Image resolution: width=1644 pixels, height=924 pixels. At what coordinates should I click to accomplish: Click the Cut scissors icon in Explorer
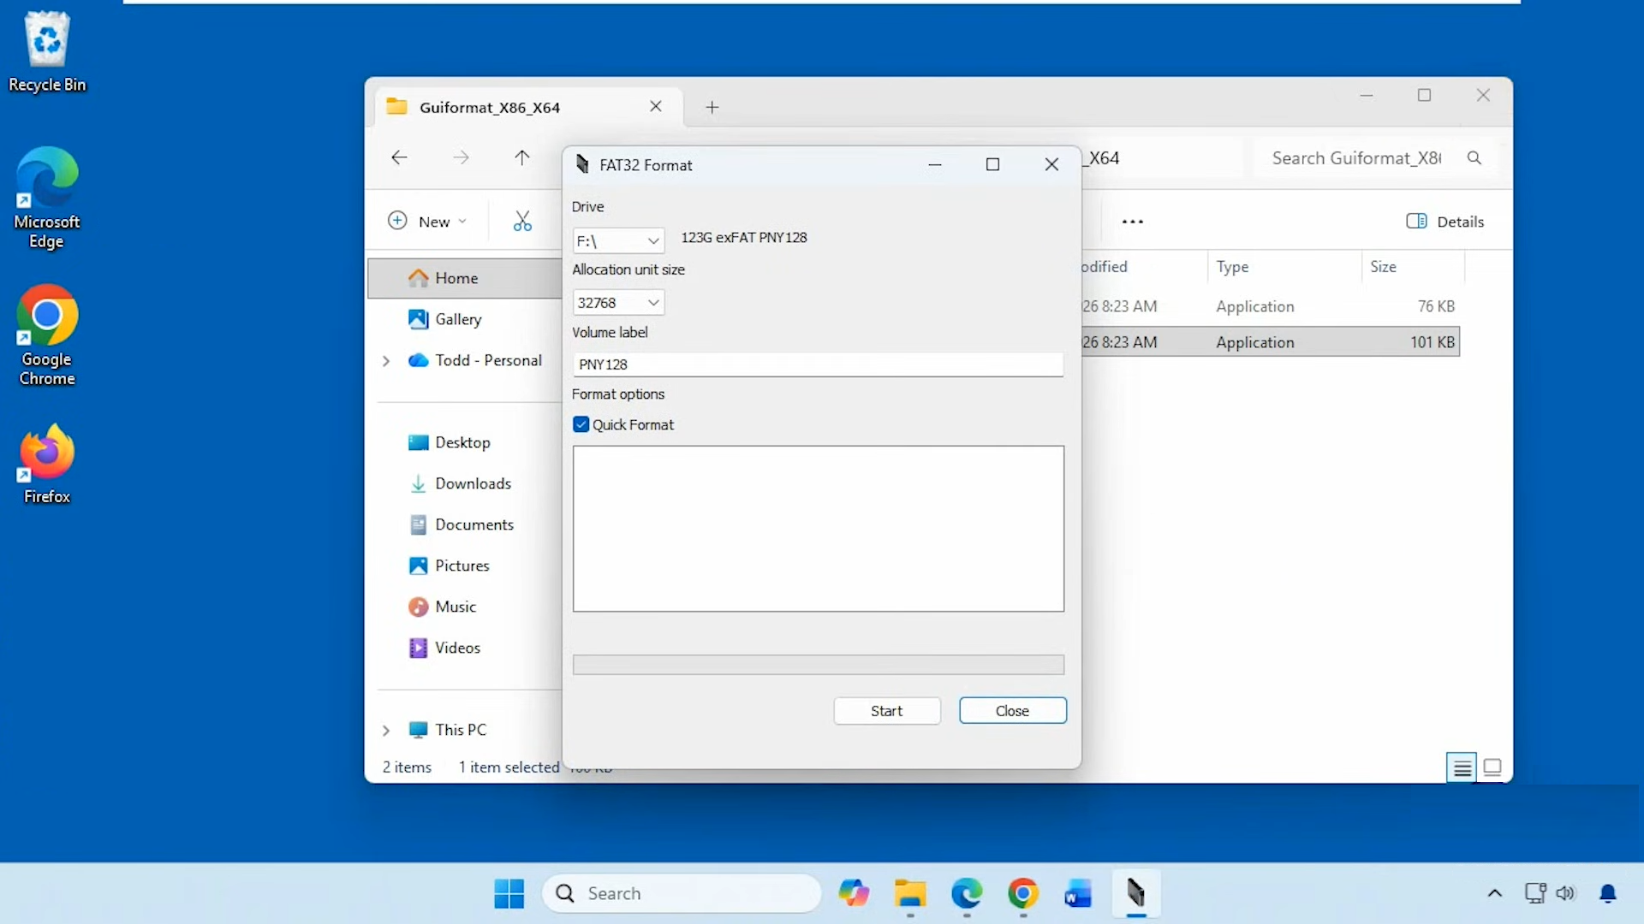(522, 222)
